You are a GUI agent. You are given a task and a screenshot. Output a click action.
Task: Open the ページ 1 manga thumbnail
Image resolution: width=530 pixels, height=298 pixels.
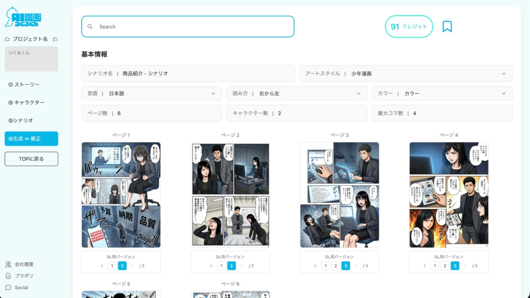(121, 194)
